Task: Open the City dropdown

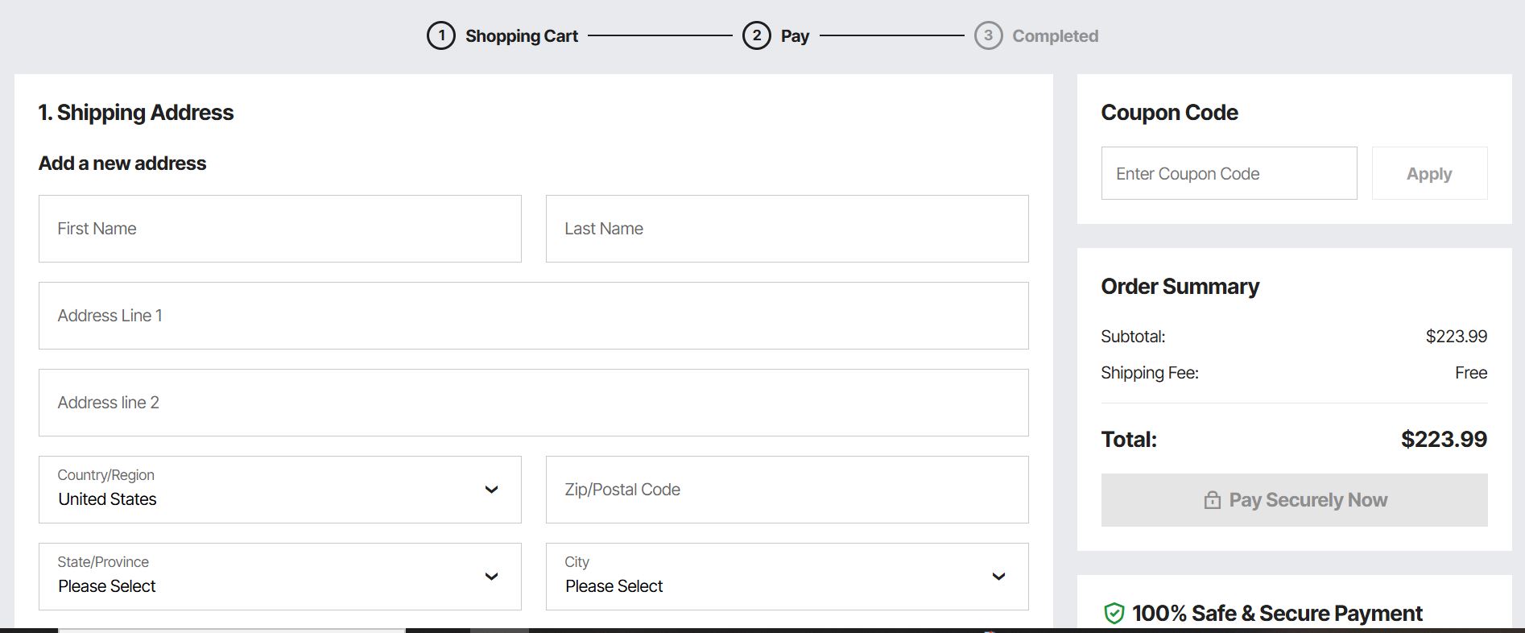Action: pyautogui.click(x=787, y=577)
